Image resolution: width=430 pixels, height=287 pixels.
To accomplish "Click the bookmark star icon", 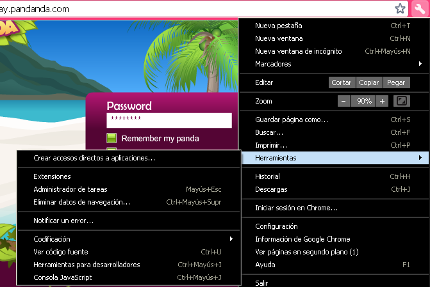I will tap(400, 8).
